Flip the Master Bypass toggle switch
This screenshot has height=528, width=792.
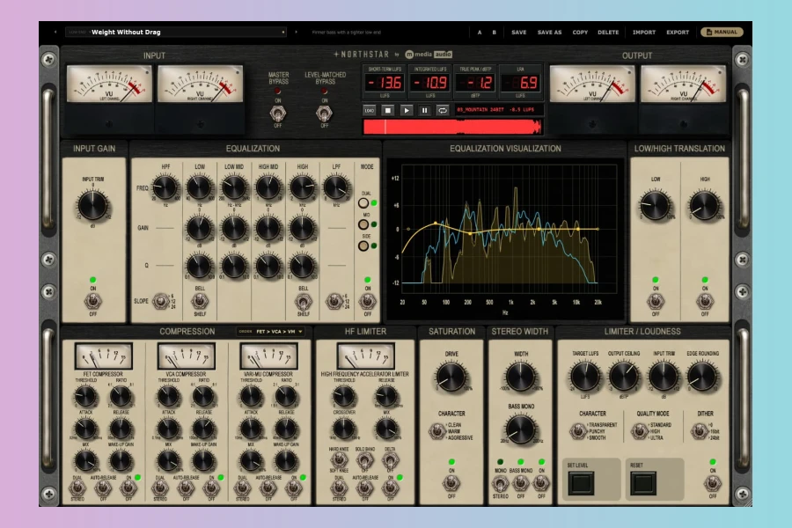pos(277,114)
